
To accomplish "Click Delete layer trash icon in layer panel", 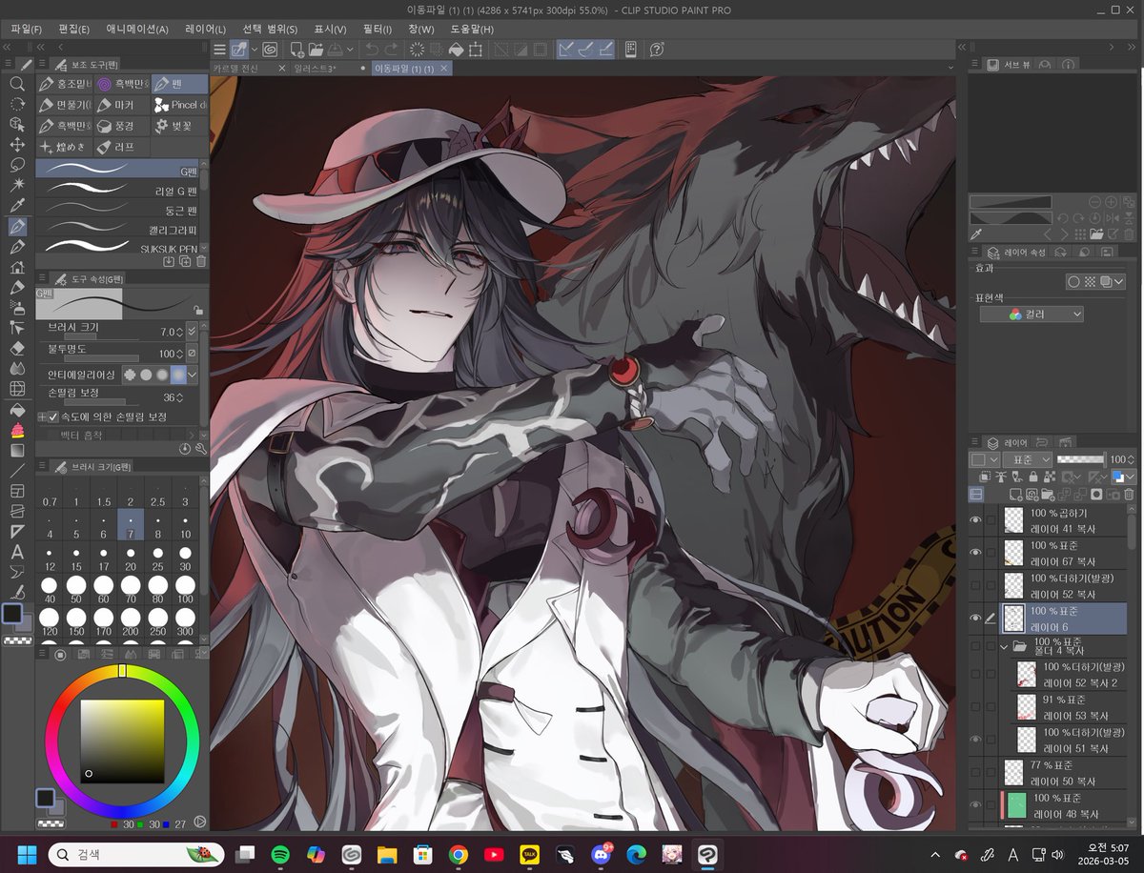I will click(x=1129, y=496).
